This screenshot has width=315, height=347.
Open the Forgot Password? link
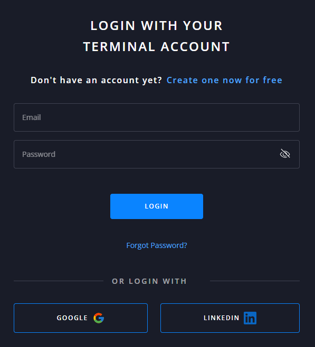coord(157,245)
